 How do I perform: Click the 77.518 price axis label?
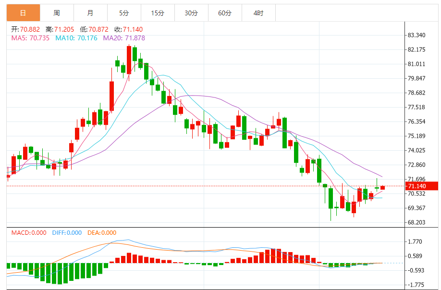[x=416, y=107]
